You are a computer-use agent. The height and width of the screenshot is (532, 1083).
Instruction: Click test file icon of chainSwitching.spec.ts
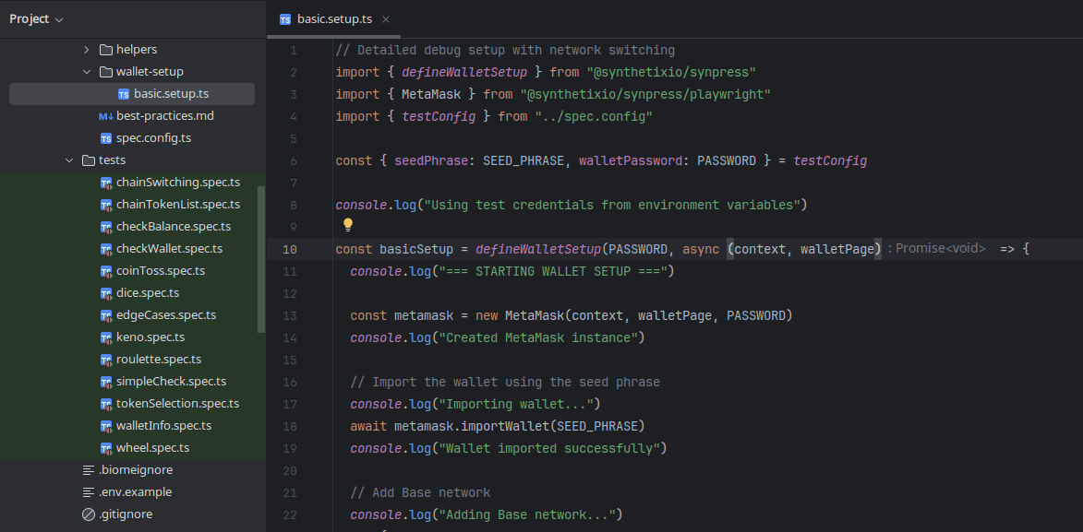[x=105, y=183]
